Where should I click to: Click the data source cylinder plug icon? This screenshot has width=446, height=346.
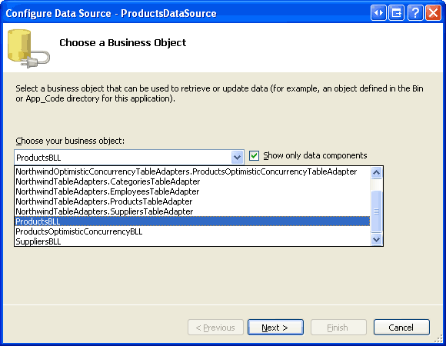pyautogui.click(x=28, y=48)
